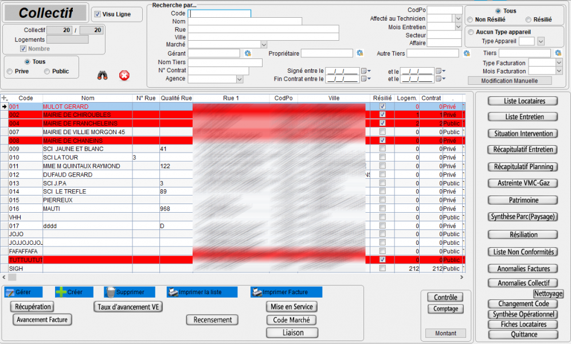Image resolution: width=571 pixels, height=344 pixels.
Task: Click horizontal scrollbar right arrow
Action: pos(462,277)
